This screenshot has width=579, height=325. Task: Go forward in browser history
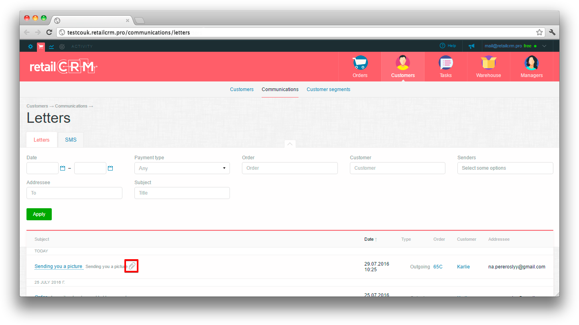[38, 32]
